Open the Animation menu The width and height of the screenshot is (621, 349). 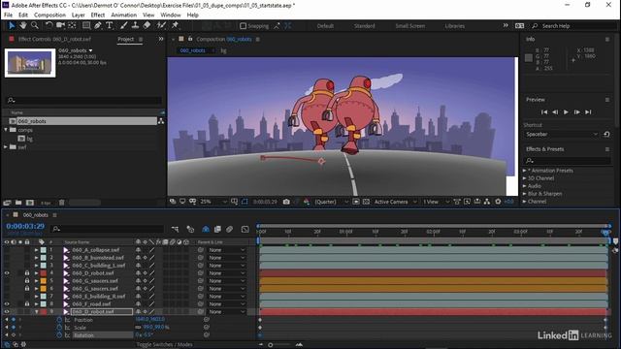click(123, 16)
